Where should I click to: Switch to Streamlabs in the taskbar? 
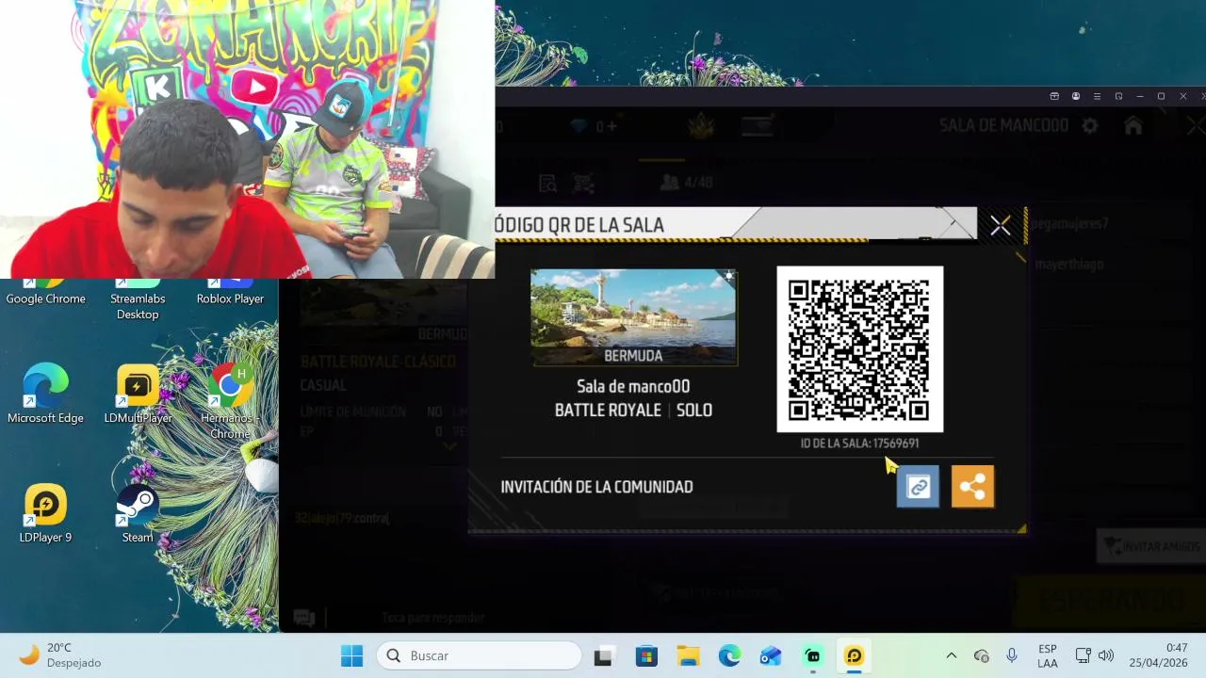(x=812, y=655)
